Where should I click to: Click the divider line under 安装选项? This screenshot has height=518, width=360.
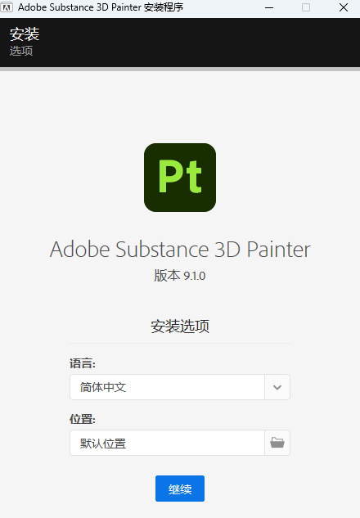180,343
